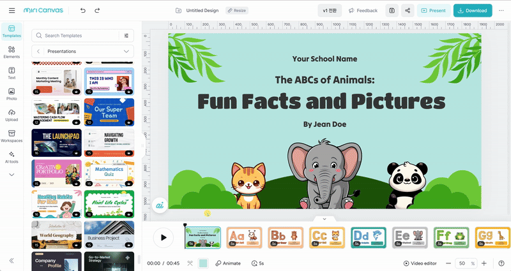Redo the last action

click(97, 10)
